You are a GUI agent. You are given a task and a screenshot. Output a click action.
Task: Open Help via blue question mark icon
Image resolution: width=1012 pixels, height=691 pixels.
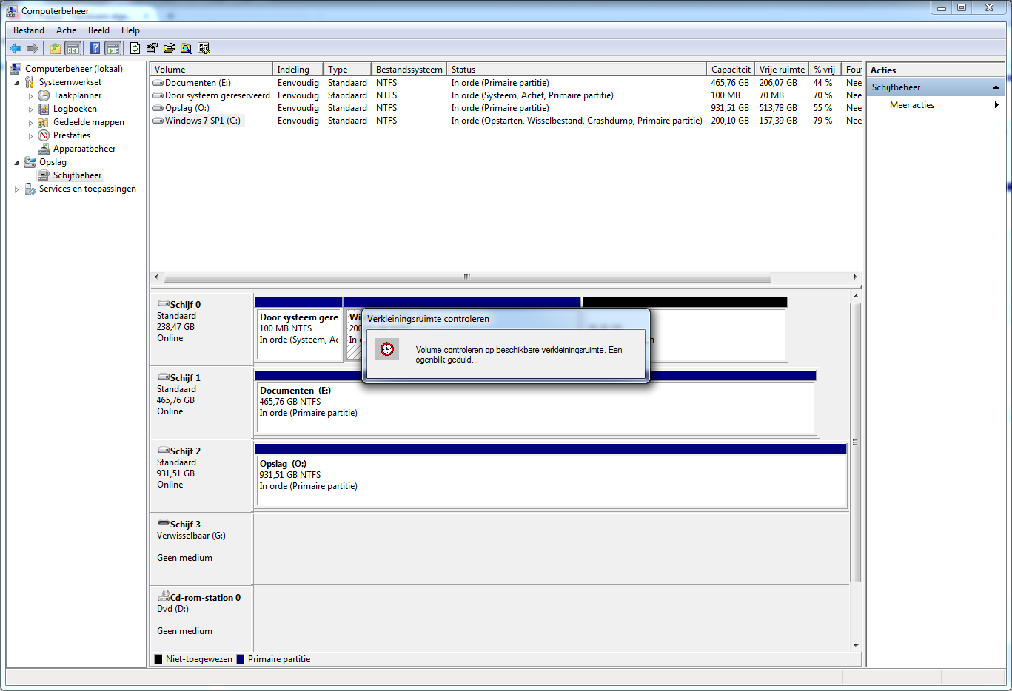point(95,48)
